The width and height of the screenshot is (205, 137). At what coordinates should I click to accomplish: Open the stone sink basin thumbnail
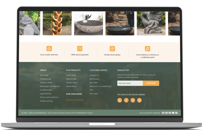pyautogui.click(x=88, y=23)
